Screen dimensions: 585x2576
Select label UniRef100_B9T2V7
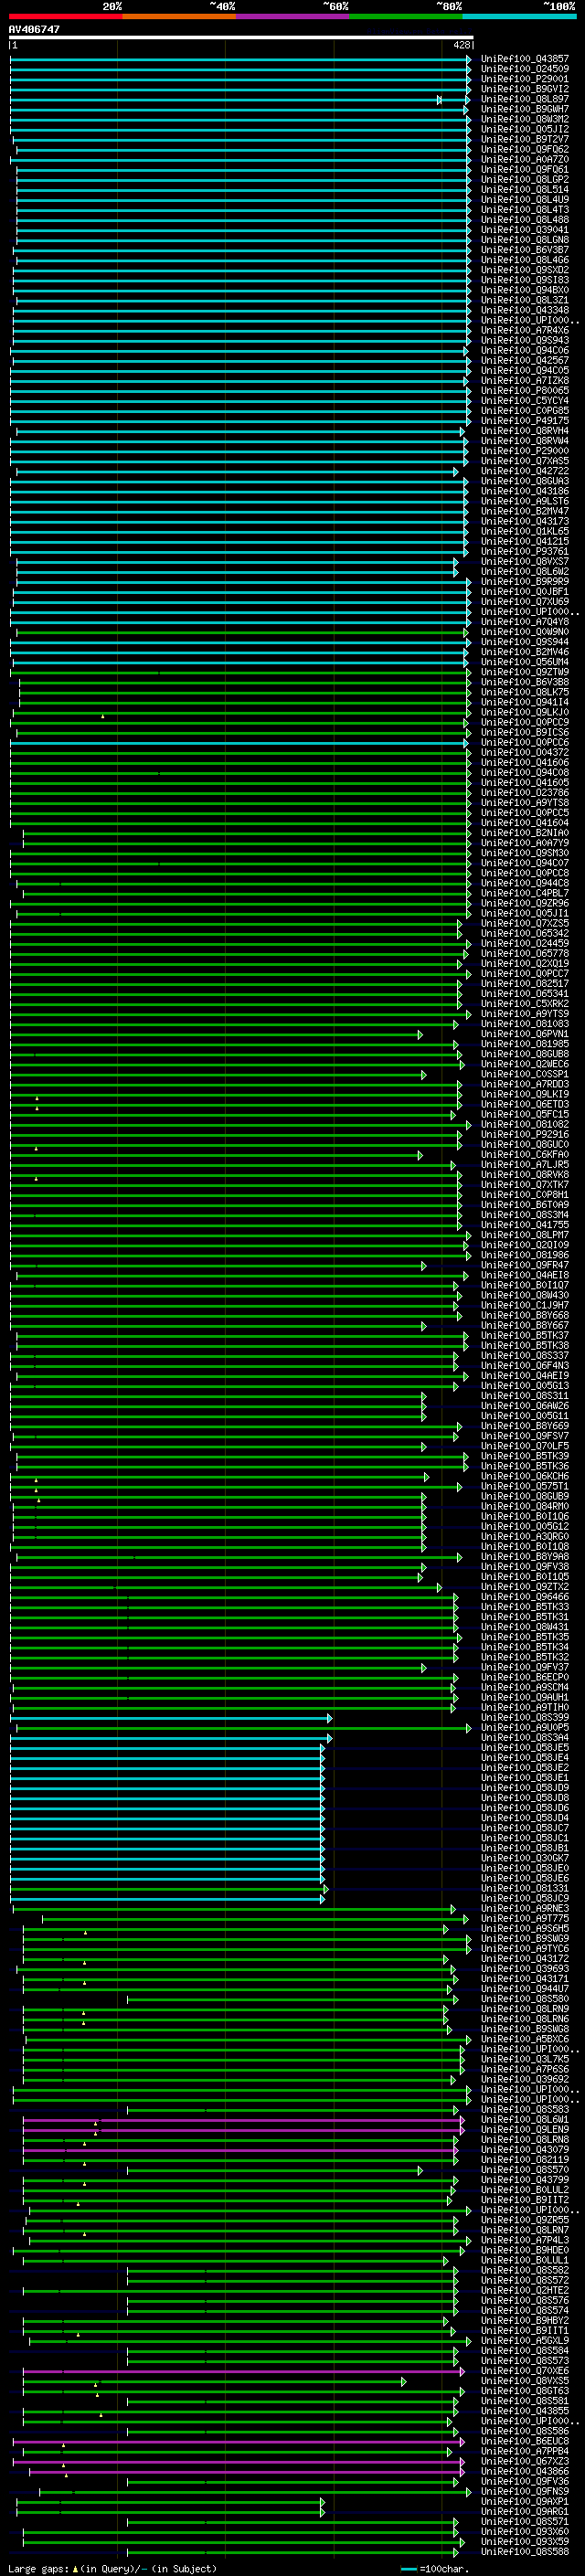pyautogui.click(x=524, y=139)
